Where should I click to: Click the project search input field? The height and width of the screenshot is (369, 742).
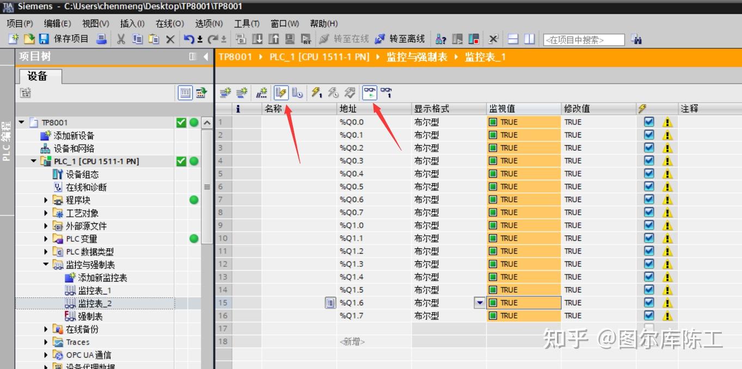pos(584,40)
